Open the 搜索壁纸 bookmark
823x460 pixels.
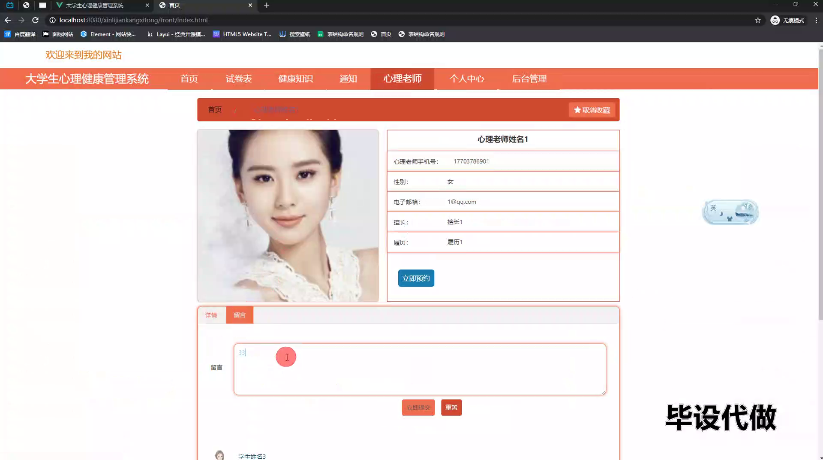[x=295, y=34]
